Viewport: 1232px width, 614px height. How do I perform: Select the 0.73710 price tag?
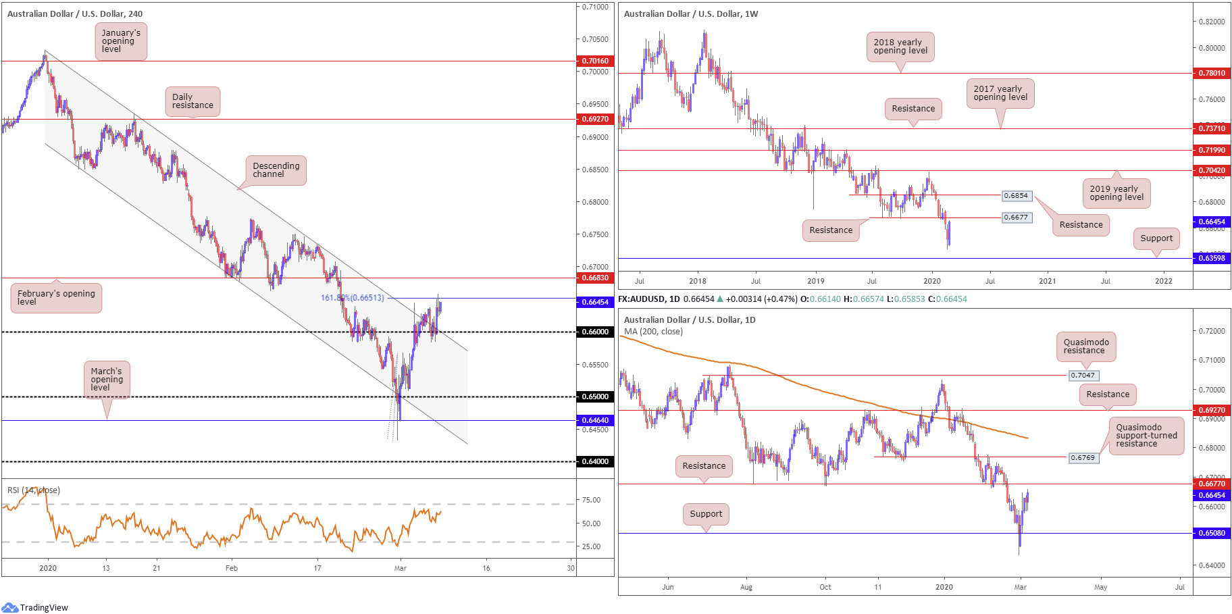pyautogui.click(x=1212, y=128)
